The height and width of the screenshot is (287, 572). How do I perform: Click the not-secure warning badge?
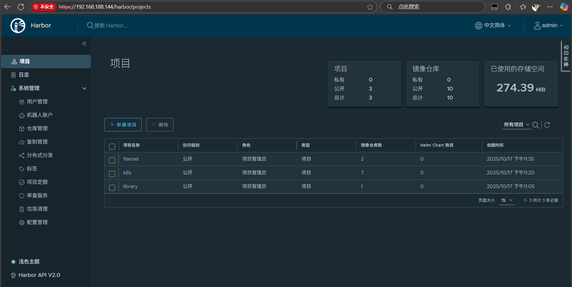44,7
